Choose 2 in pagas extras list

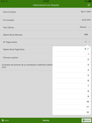pos(72,59)
